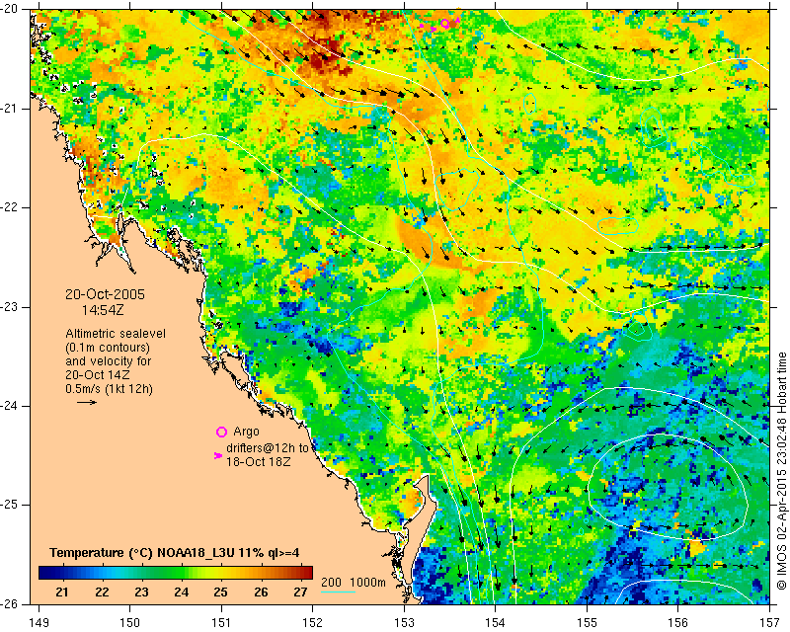Click the magenta drifter marker in the legend
The width and height of the screenshot is (790, 632).
[x=218, y=455]
